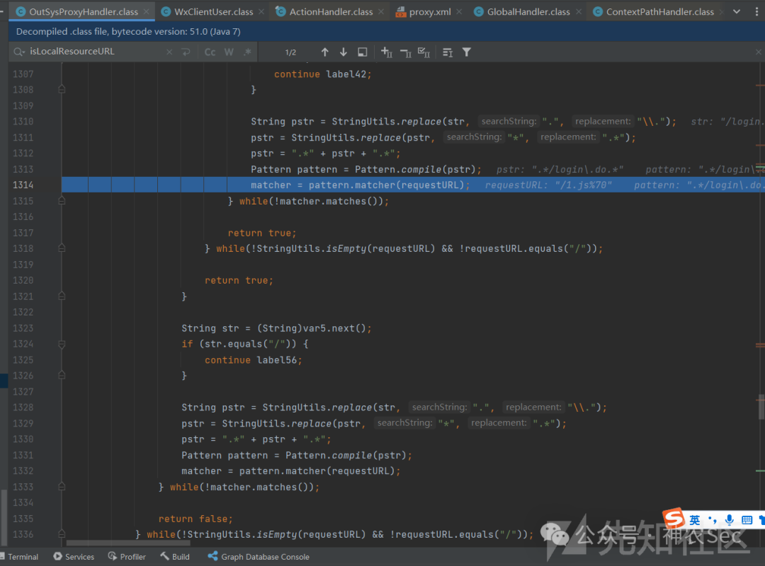
Task: Collapse code block at line 1321
Action: (x=62, y=296)
